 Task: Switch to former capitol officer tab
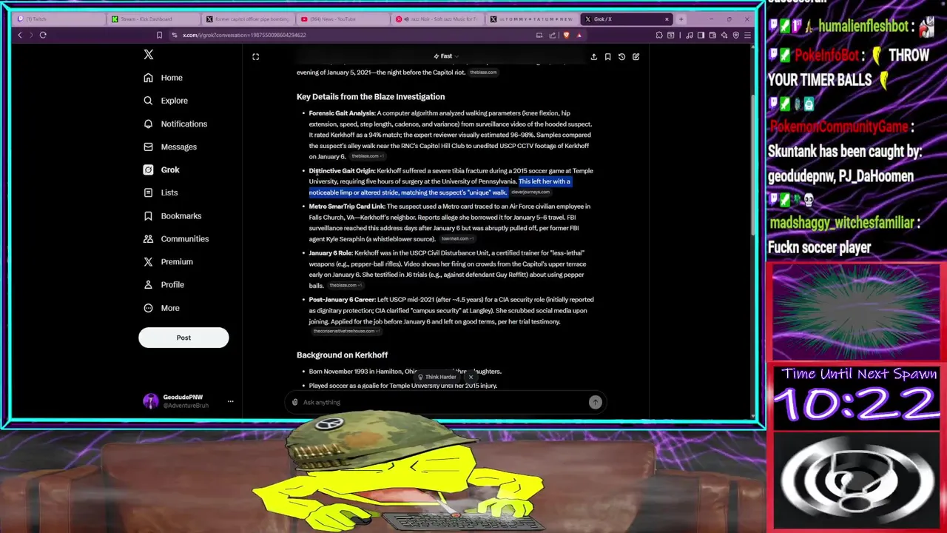[247, 19]
